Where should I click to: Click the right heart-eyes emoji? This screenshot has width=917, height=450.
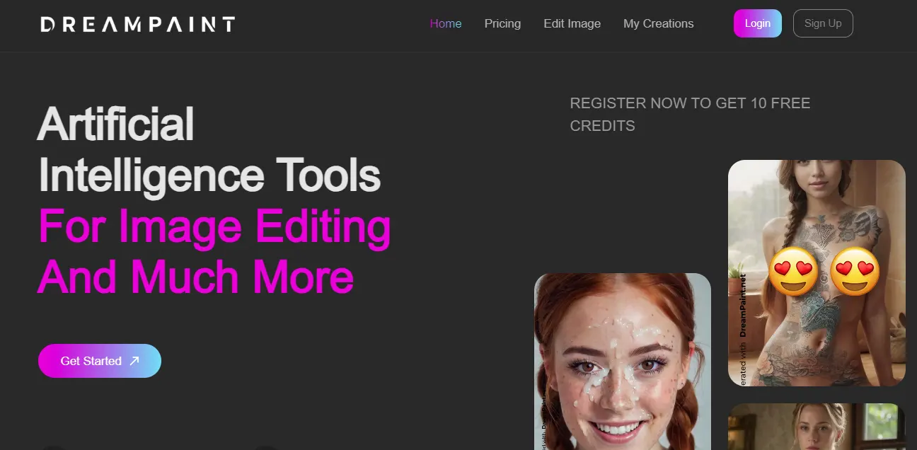click(855, 272)
